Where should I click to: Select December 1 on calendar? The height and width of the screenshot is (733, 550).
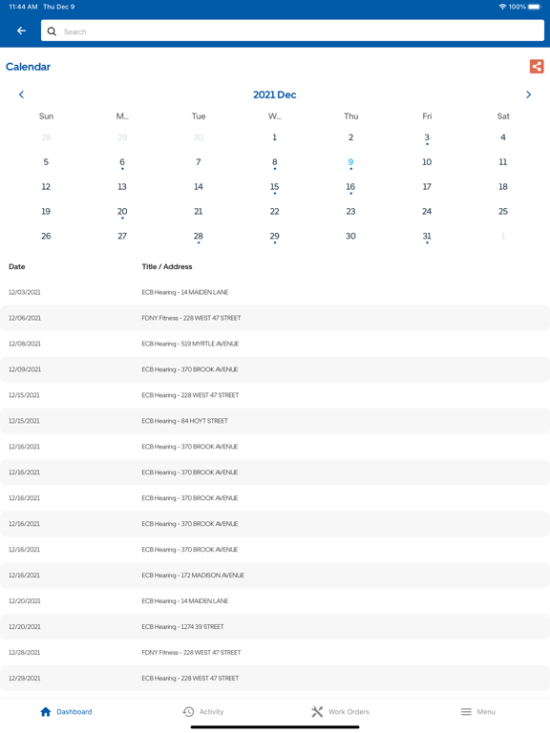tap(275, 137)
